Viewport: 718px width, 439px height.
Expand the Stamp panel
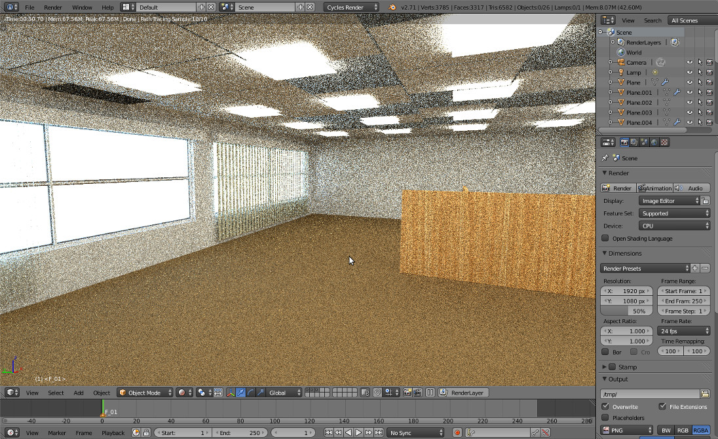[x=605, y=367]
